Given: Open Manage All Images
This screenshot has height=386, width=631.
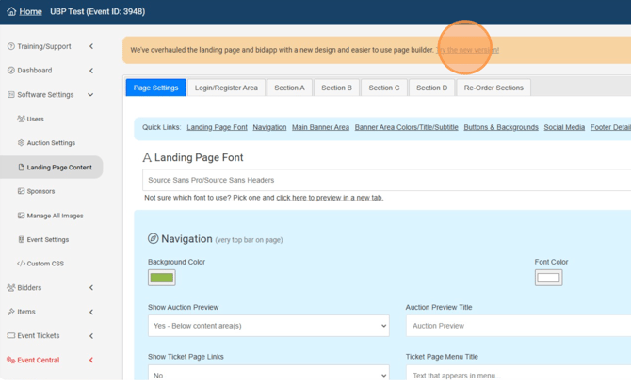Looking at the screenshot, I should [x=55, y=216].
